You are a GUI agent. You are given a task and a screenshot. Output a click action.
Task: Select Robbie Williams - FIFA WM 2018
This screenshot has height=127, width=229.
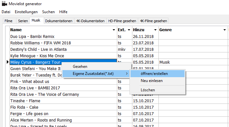(x=63, y=43)
